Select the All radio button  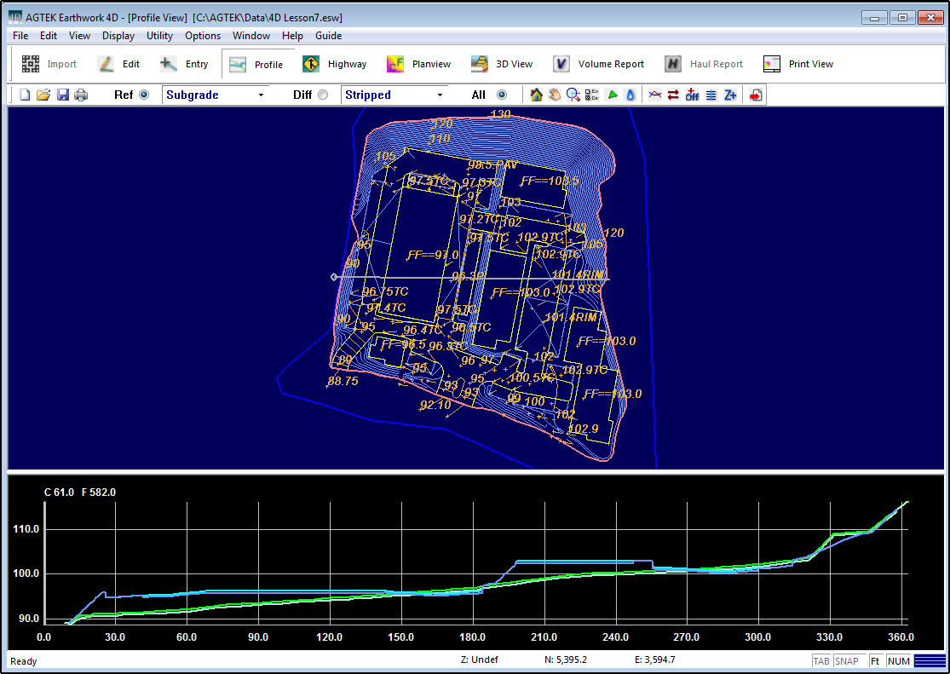501,95
